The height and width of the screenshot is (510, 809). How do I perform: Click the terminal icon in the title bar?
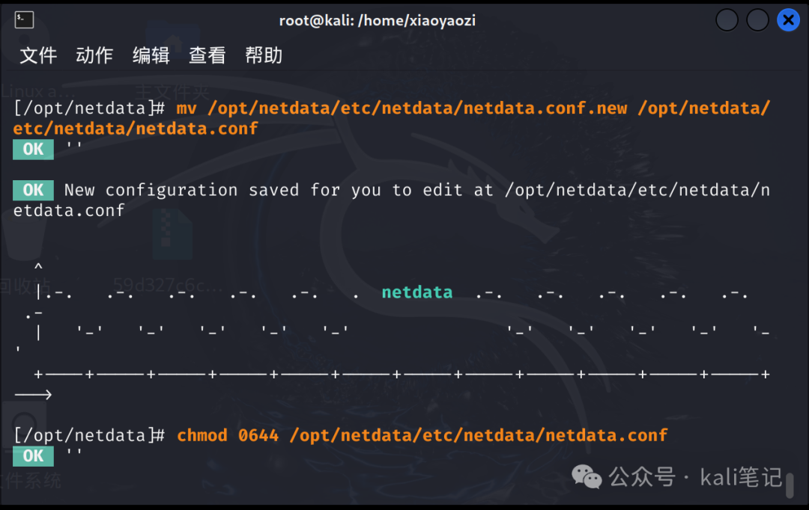(x=23, y=19)
